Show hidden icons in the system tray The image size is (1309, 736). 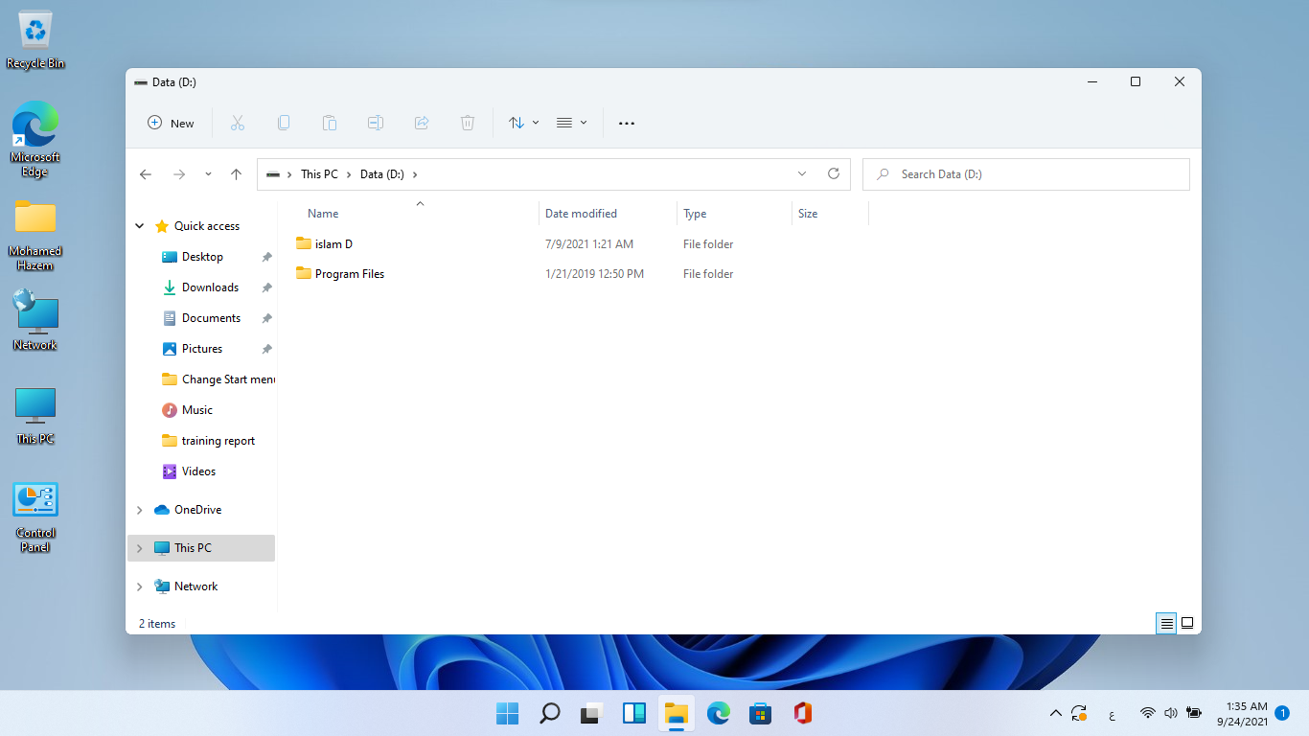coord(1056,713)
